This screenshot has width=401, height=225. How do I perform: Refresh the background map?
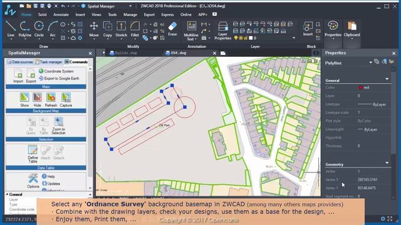pyautogui.click(x=51, y=100)
